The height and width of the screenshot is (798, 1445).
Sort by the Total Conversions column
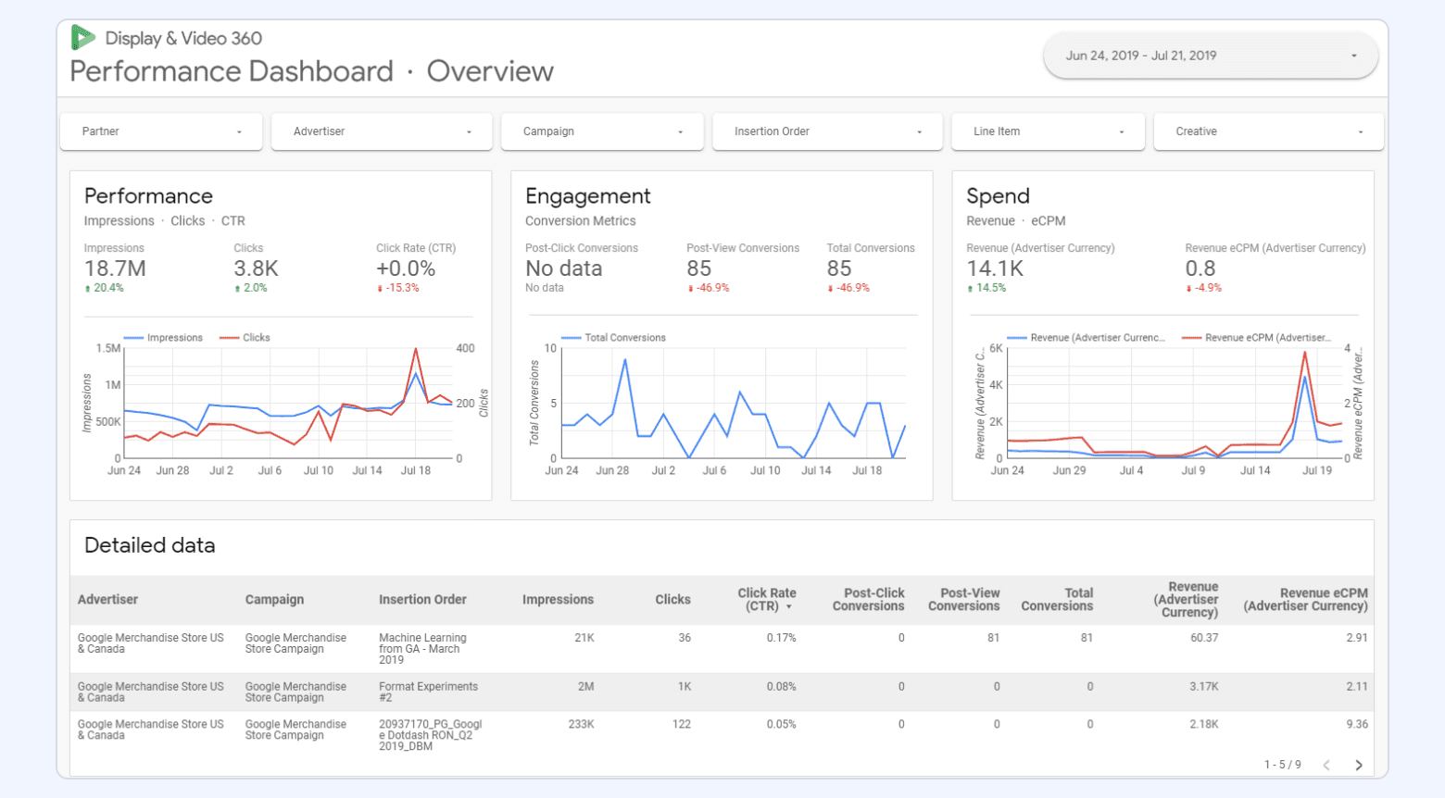click(x=1057, y=600)
